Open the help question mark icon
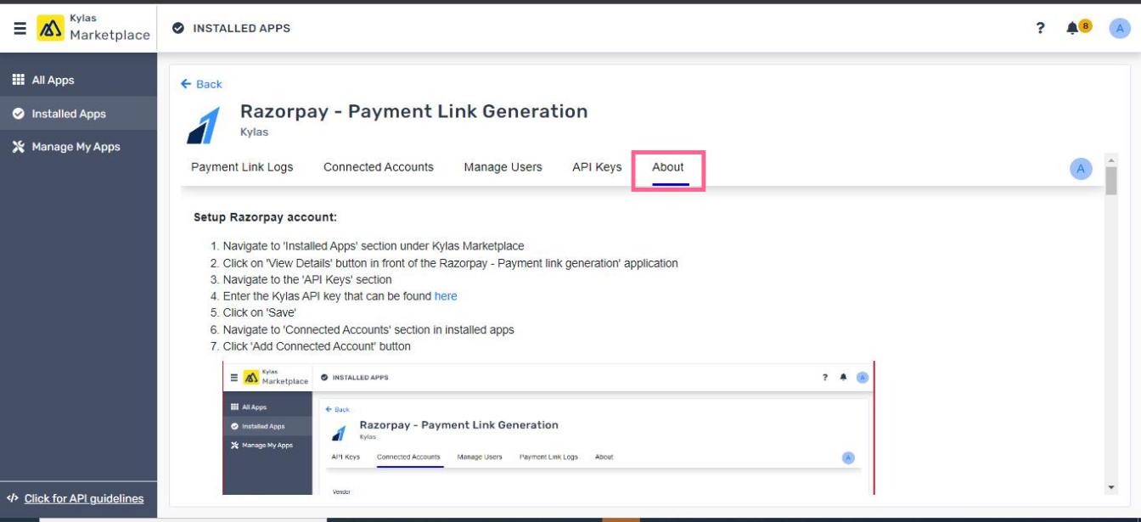Viewport: 1141px width, 522px height. tap(1040, 28)
